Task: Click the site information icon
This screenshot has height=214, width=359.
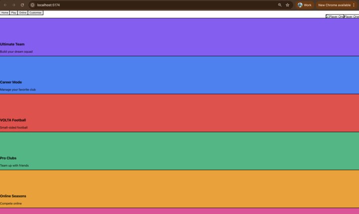Action: pyautogui.click(x=32, y=5)
